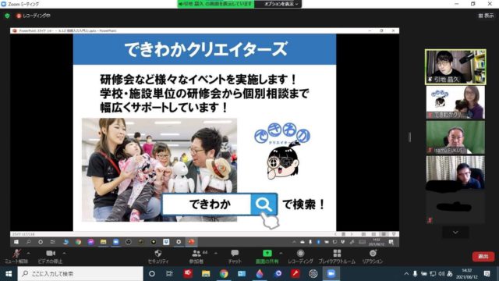Select first participant's video thumbnail
The image size is (499, 281).
pos(455,67)
